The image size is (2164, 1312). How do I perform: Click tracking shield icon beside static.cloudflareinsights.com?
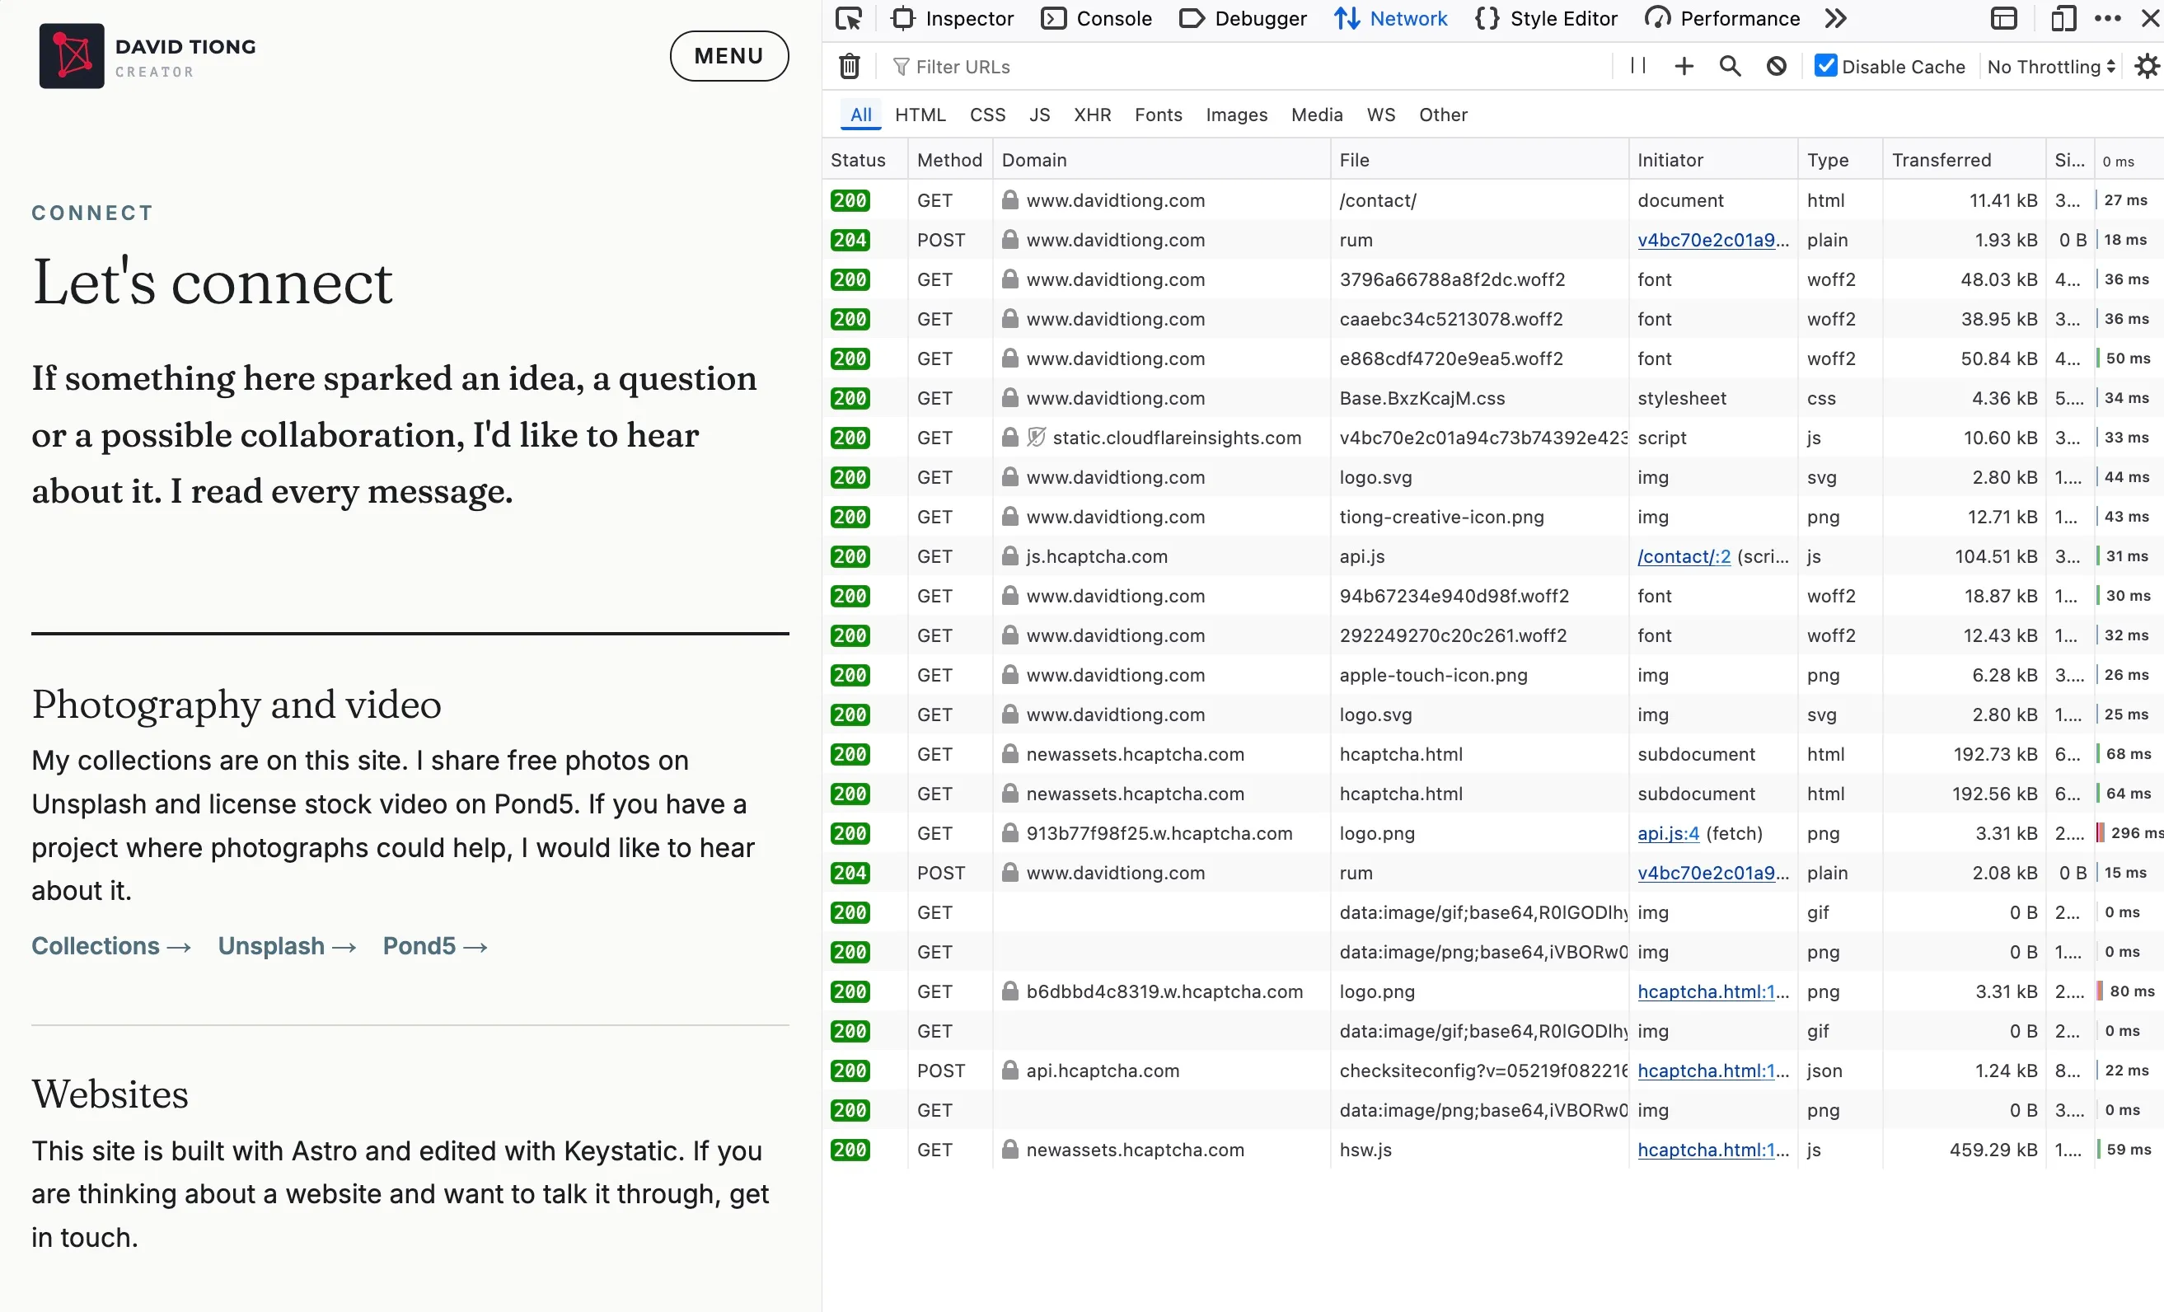point(1037,438)
